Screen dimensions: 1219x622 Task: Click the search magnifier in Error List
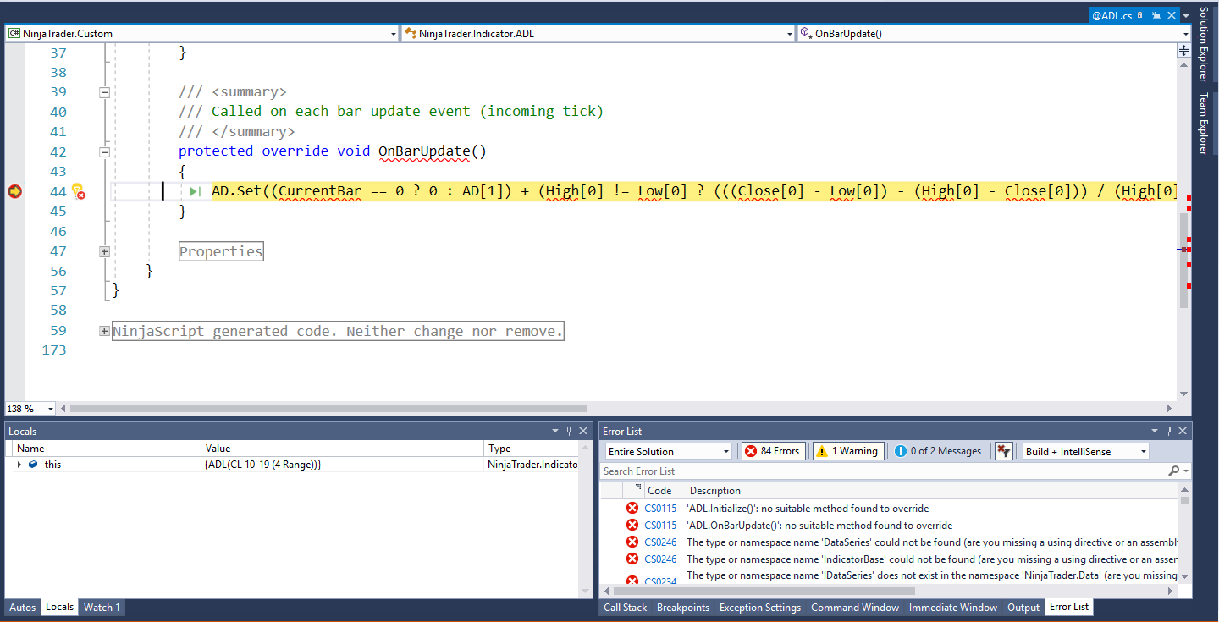click(1173, 471)
